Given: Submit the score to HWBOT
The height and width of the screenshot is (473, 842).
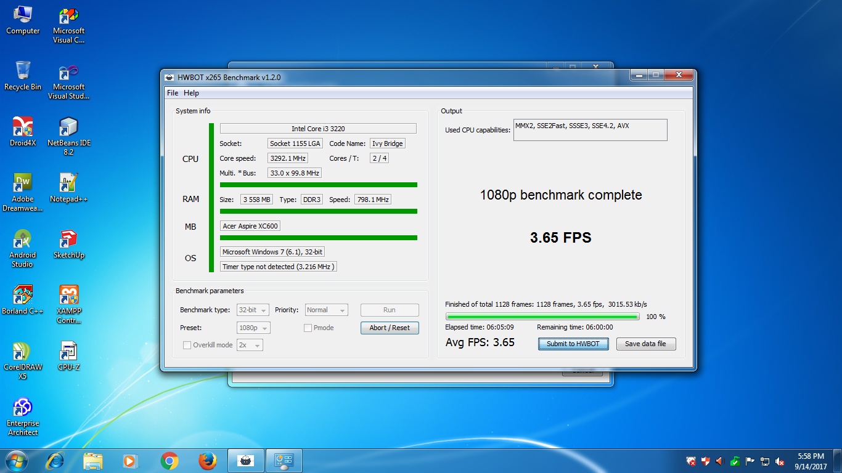Looking at the screenshot, I should (573, 344).
